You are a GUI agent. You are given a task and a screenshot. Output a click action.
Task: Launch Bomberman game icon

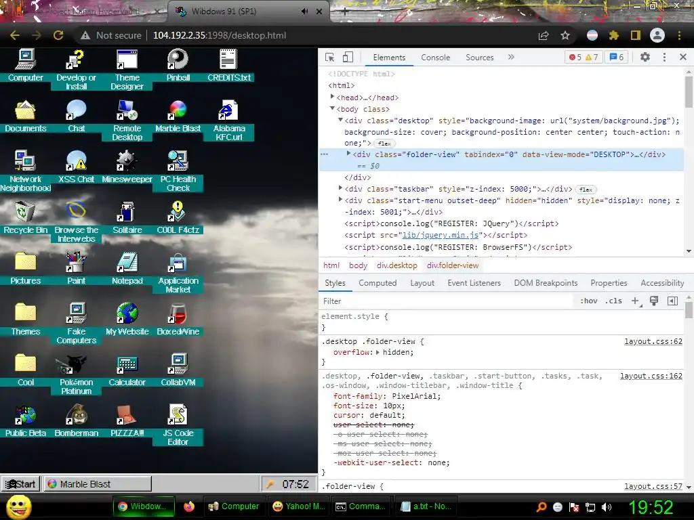(76, 421)
